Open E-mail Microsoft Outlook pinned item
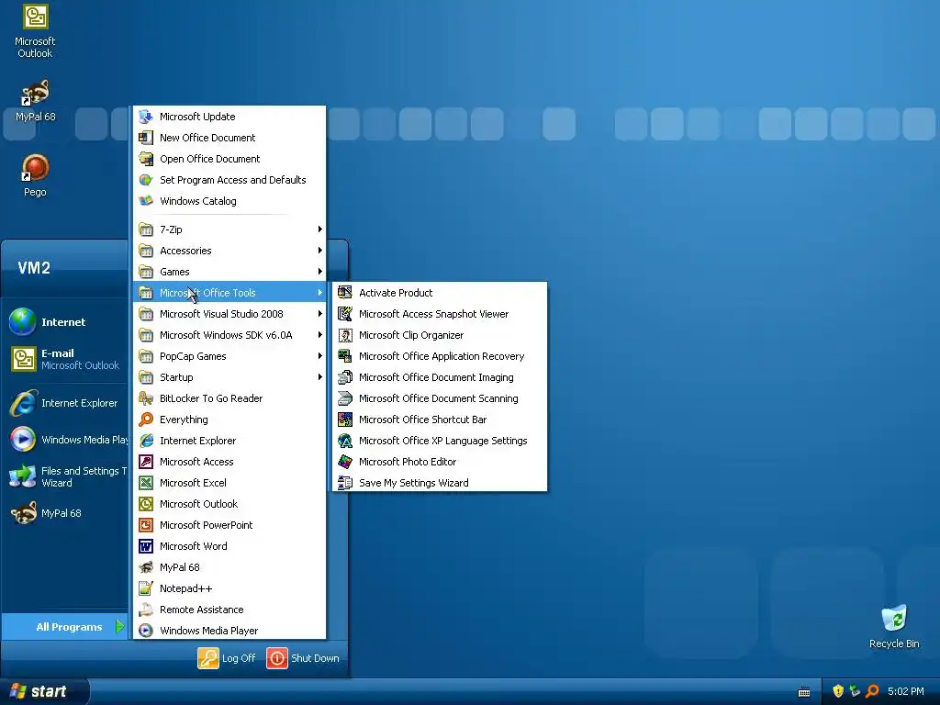 point(65,359)
